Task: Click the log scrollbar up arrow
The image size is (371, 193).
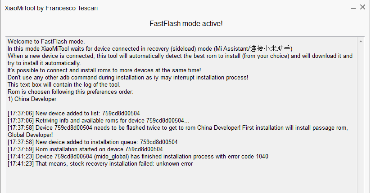Action: coord(361,41)
